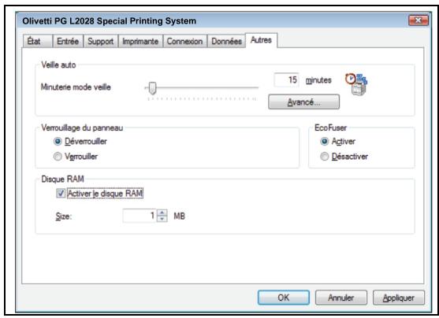Go to the Imprimante tab
Viewport: 439px width, 318px height.
[140, 42]
